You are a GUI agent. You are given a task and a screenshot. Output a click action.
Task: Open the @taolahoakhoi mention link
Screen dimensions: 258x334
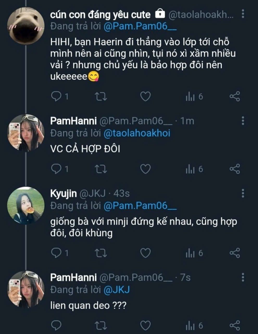point(137,133)
